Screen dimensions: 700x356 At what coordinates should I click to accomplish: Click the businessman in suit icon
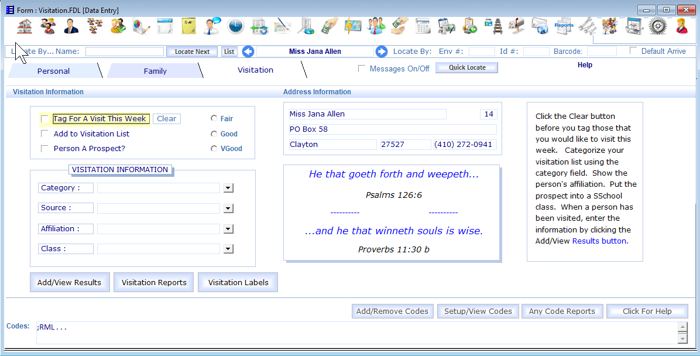(x=71, y=26)
